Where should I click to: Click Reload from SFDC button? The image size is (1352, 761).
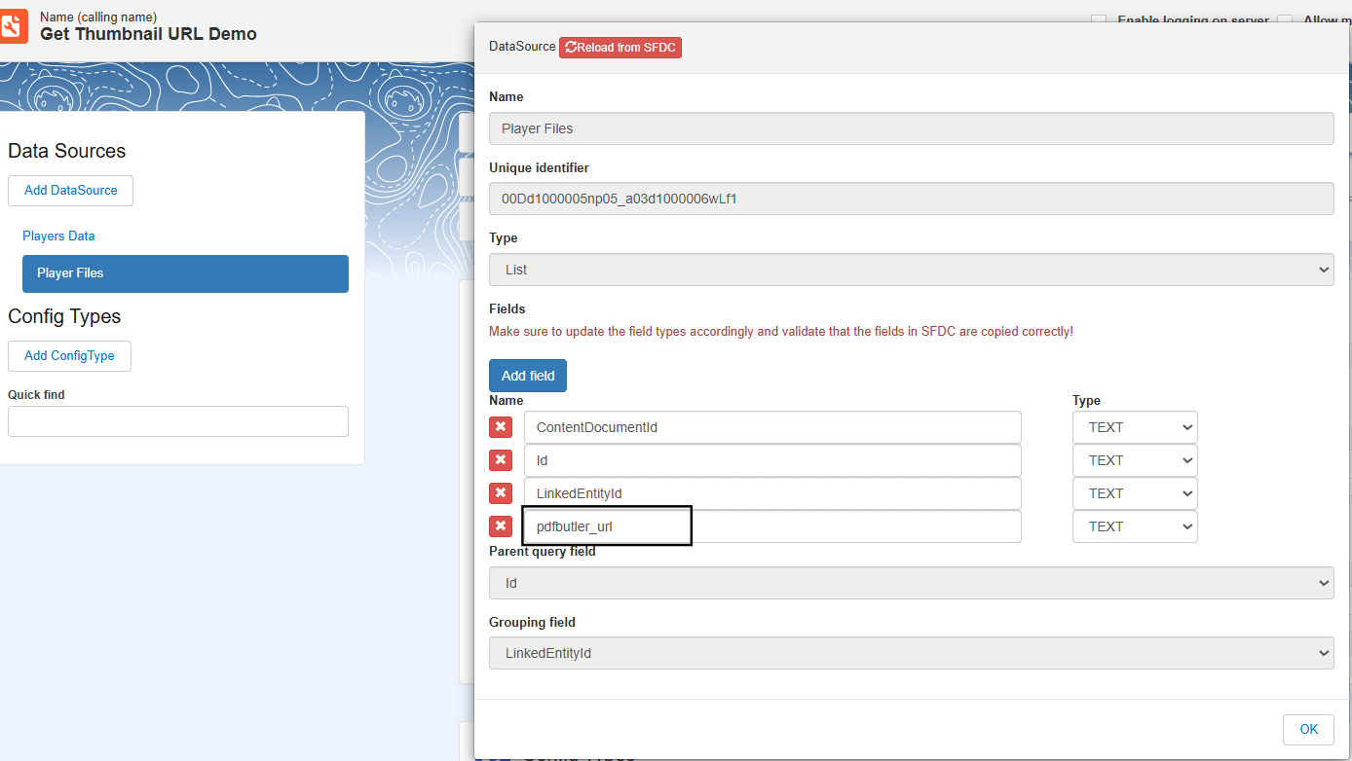[620, 47]
